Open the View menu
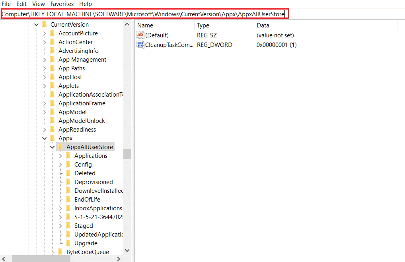 pos(39,4)
